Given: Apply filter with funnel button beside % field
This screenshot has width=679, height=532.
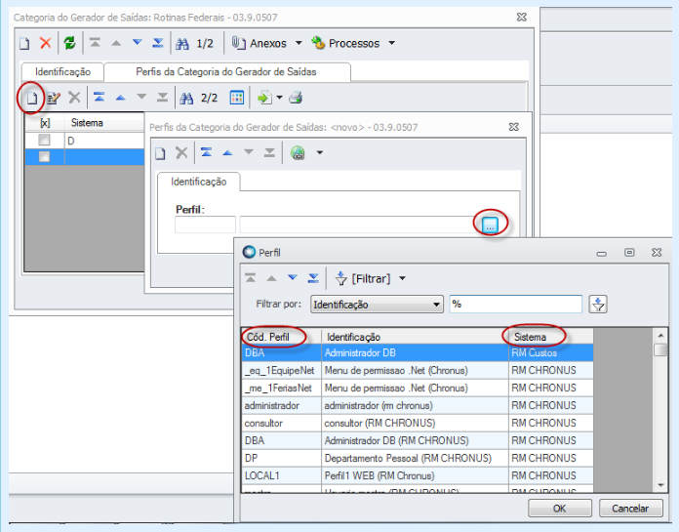Looking at the screenshot, I should click(598, 305).
